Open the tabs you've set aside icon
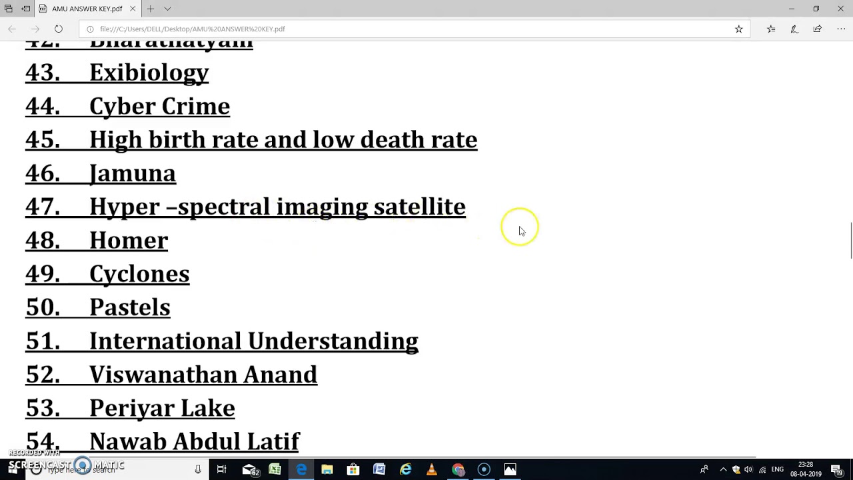853x480 pixels. click(x=9, y=9)
